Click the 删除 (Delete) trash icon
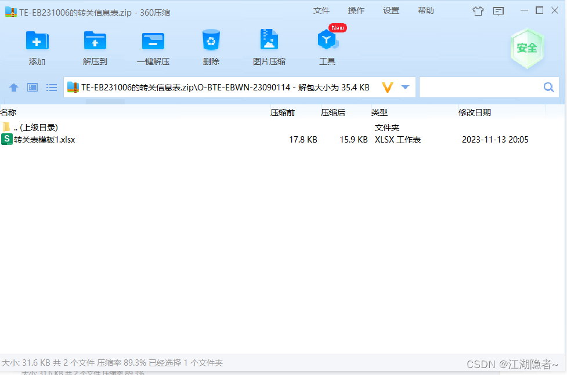Viewport: 567px width, 375px height. coord(211,40)
